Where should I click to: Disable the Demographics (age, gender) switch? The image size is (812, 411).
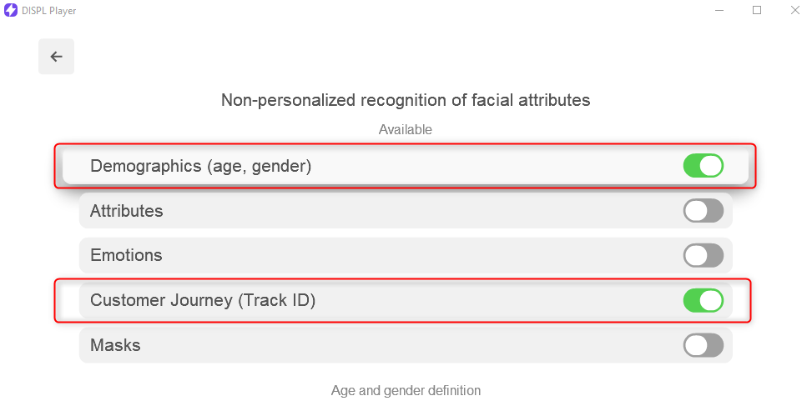click(704, 166)
